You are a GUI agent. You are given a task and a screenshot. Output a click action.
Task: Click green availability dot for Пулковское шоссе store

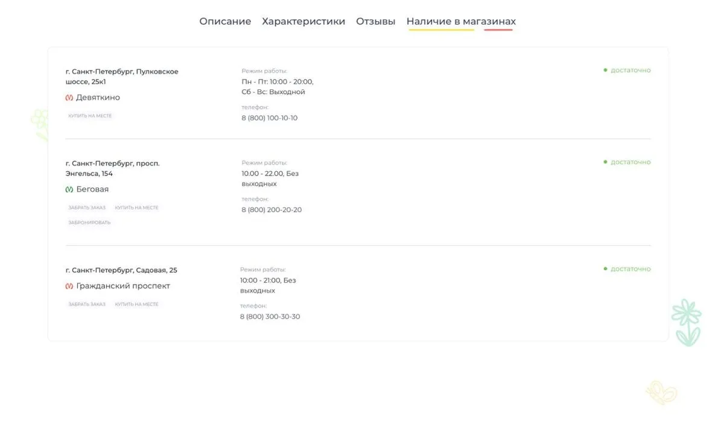click(x=605, y=69)
